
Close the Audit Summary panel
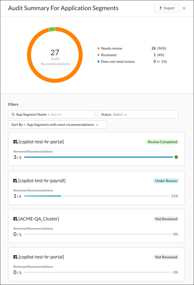tap(184, 8)
